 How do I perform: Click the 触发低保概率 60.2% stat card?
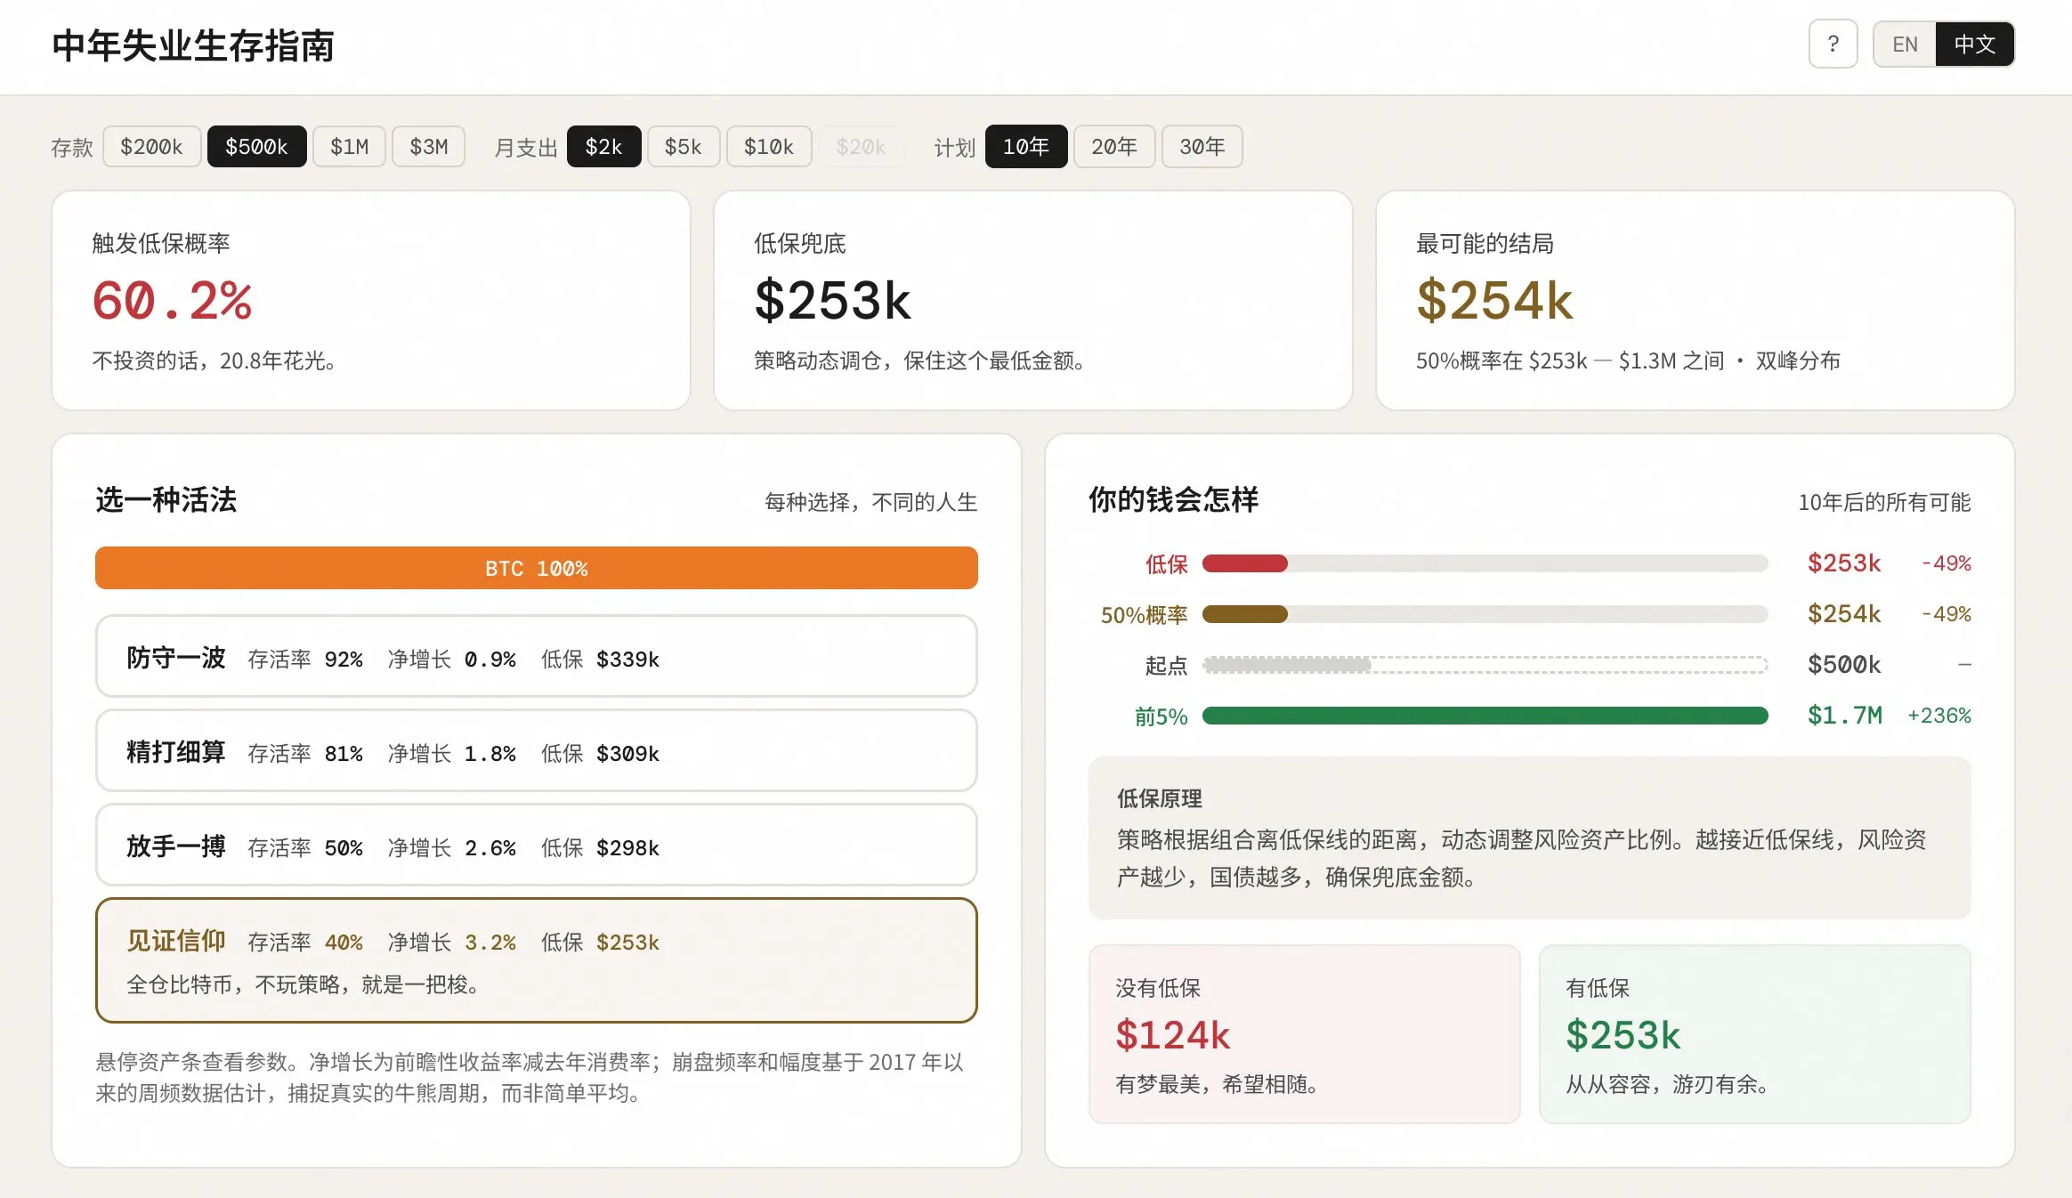pos(371,300)
